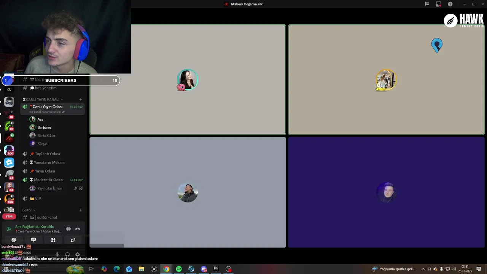Screen dimensions: 487x274
Task: Open the Discord inbox icon
Action: 439,4
